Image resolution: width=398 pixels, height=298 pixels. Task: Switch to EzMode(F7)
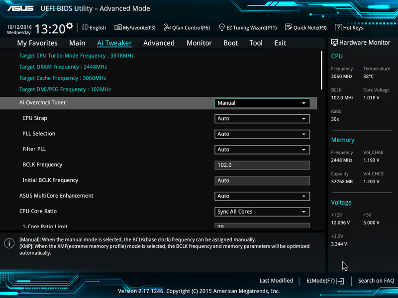click(x=325, y=281)
